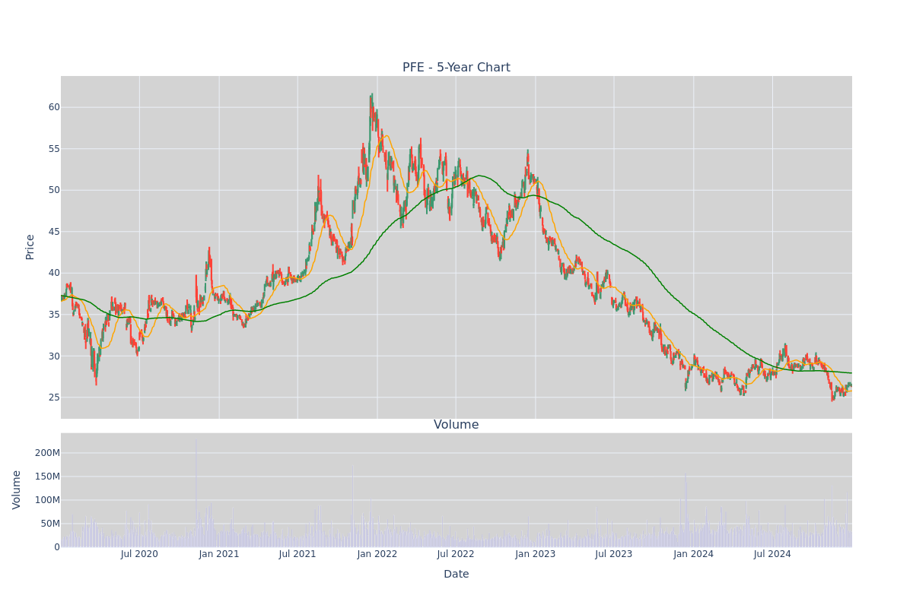
Task: Click the "60" price axis tick label
Action: 54,107
